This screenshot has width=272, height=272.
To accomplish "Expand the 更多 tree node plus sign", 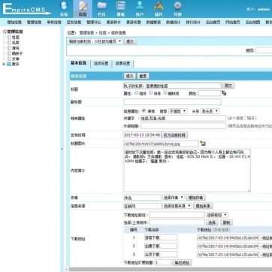I will [4, 64].
